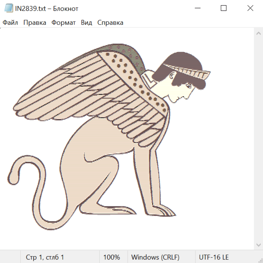Image resolution: width=263 pixels, height=263 pixels.
Task: Maximize the Блокнот window
Action: 224,8
